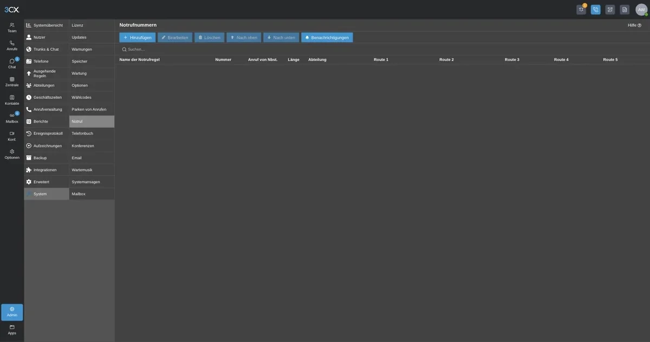The height and width of the screenshot is (342, 650).
Task: Open the Anrufe call list
Action: pyautogui.click(x=12, y=45)
